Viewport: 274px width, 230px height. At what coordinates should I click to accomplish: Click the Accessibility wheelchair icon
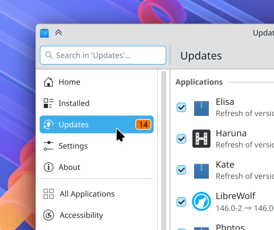click(49, 215)
